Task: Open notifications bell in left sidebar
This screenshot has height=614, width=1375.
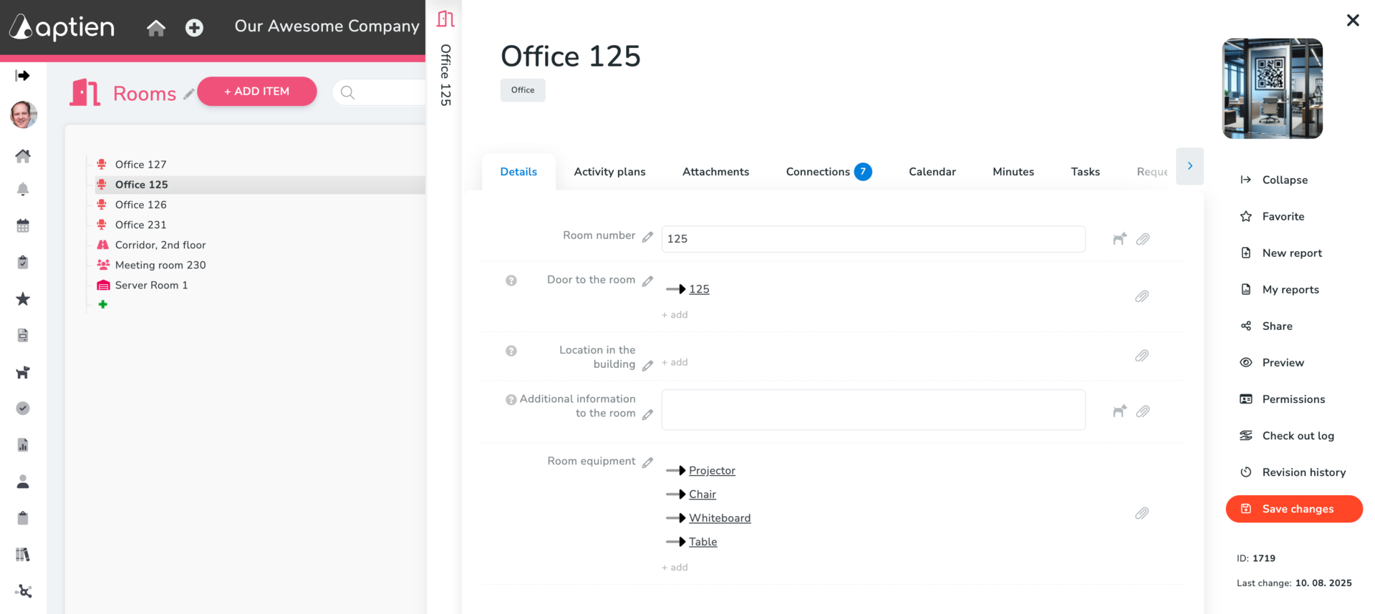Action: 23,189
